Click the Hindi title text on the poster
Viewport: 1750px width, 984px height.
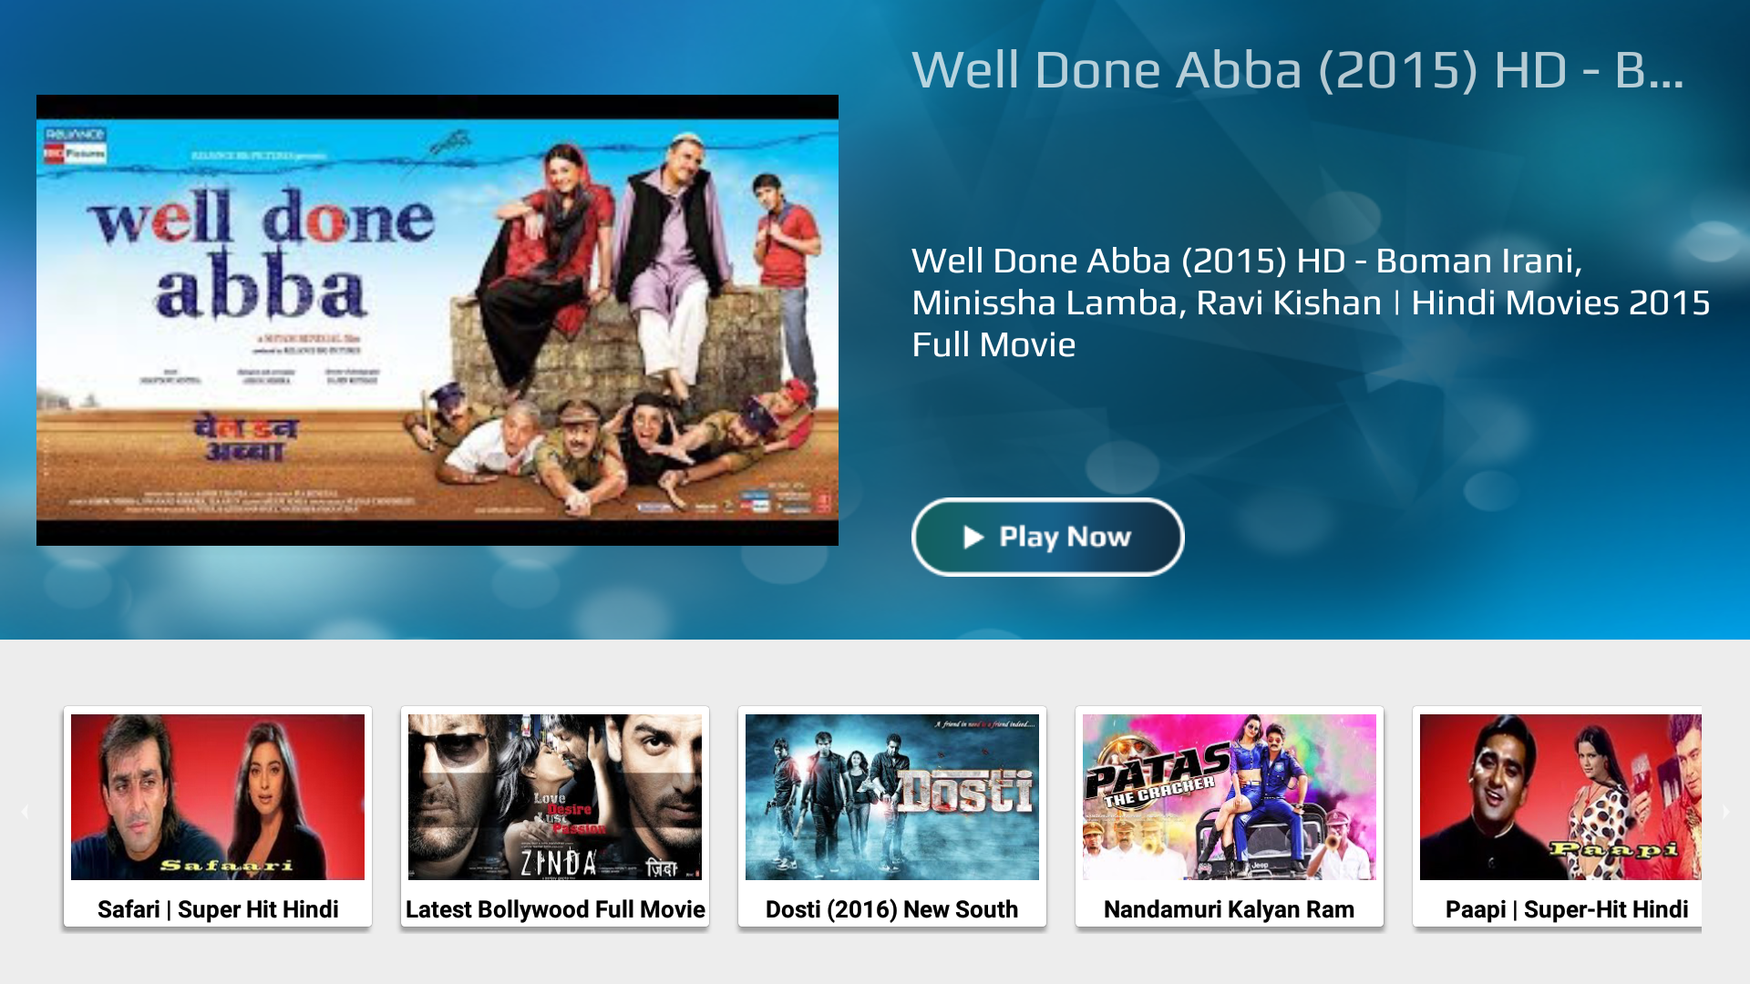(245, 437)
